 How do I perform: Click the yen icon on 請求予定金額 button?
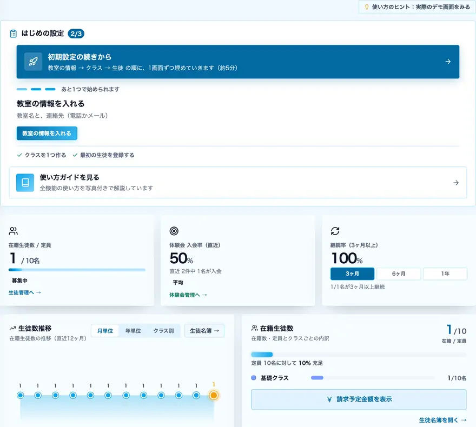pos(329,399)
